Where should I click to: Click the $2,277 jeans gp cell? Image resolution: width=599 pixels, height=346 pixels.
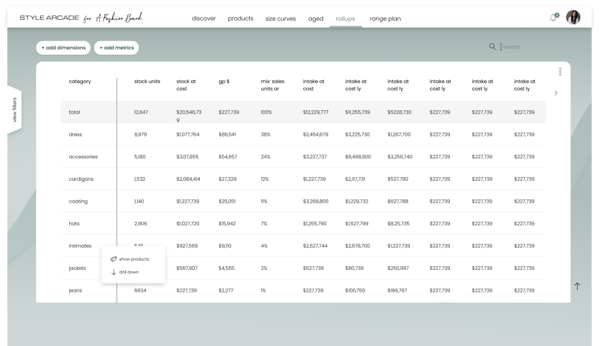[x=226, y=291]
